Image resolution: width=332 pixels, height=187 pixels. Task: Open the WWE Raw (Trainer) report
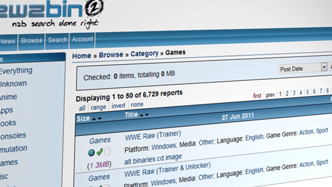tap(153, 135)
